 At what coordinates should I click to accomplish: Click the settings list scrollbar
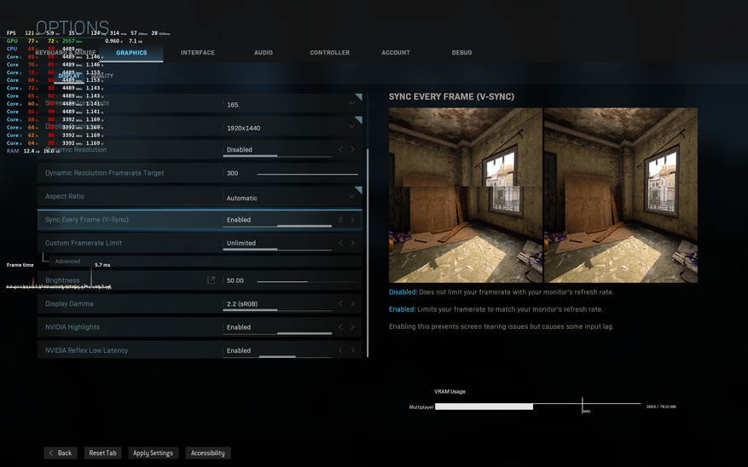368,252
